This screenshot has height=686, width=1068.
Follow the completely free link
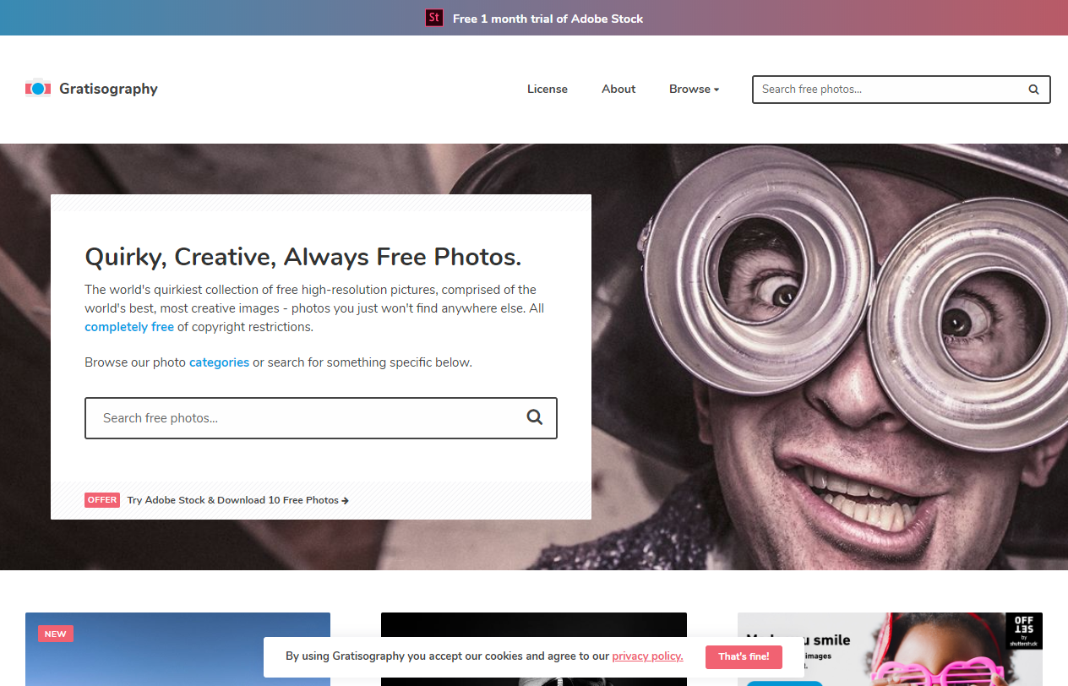pyautogui.click(x=129, y=327)
